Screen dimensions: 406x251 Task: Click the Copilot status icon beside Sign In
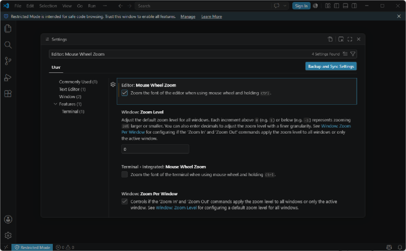coord(315,6)
